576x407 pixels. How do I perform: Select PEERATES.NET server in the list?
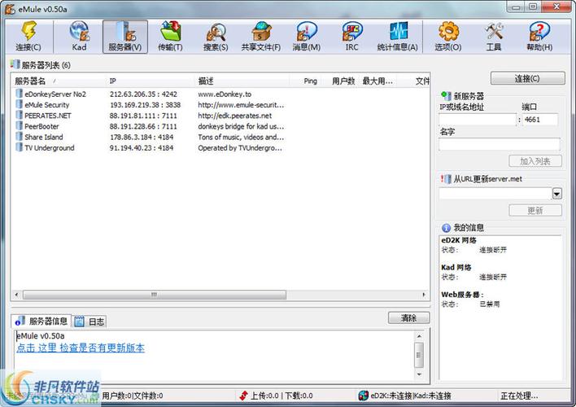(47, 116)
